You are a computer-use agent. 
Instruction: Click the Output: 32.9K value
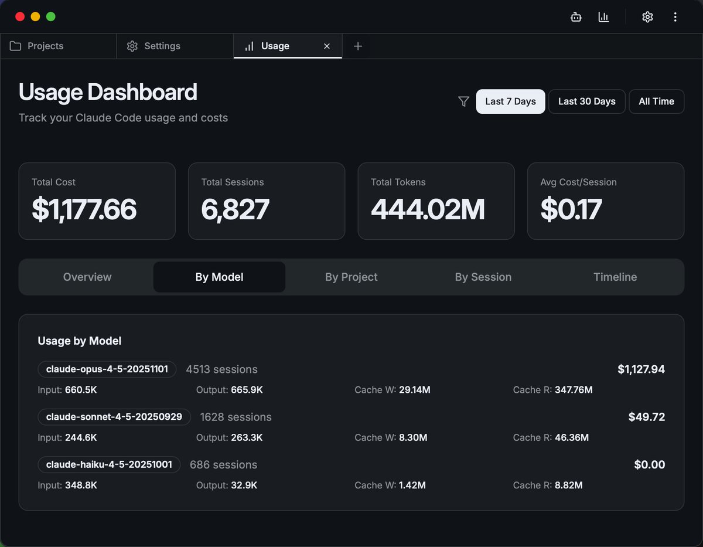(227, 485)
